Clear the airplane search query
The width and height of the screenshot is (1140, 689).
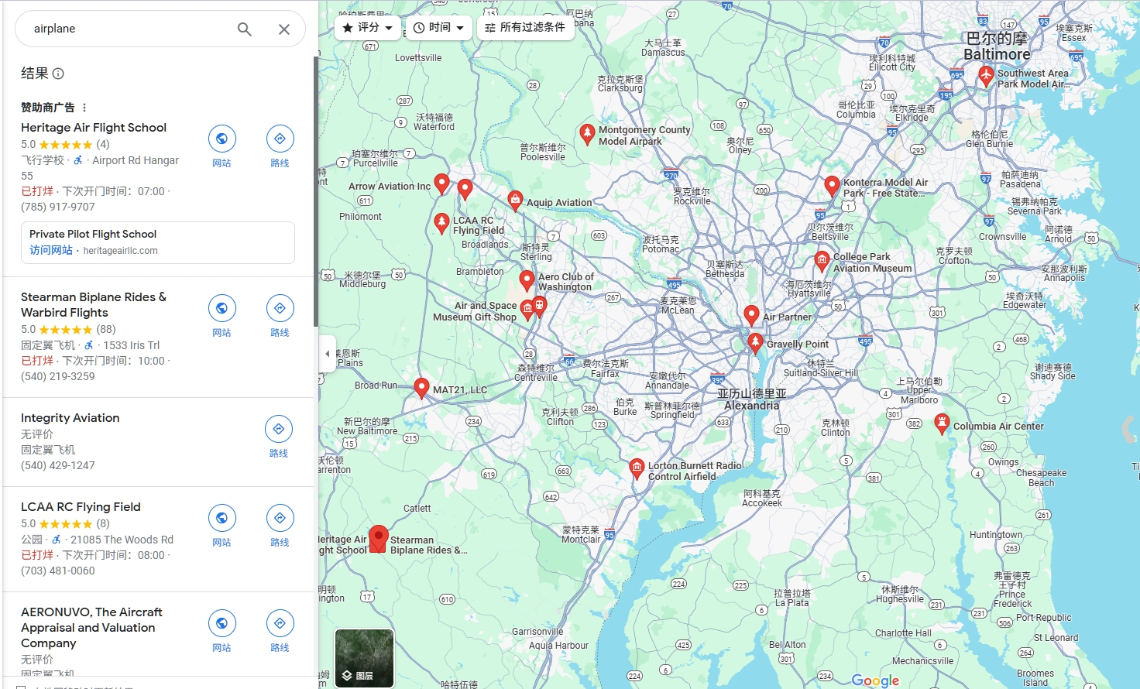tap(284, 29)
